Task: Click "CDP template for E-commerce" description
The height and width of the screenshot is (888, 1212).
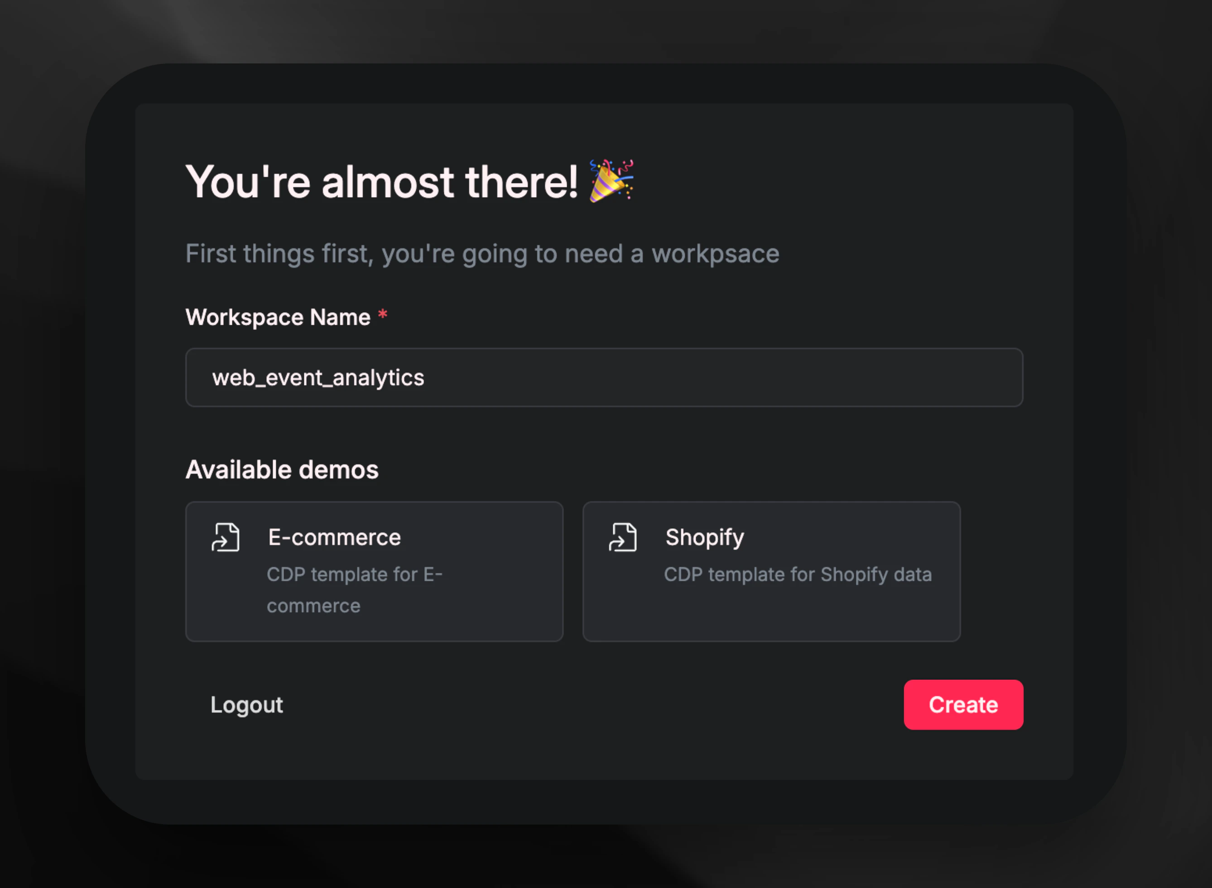Action: pyautogui.click(x=355, y=590)
